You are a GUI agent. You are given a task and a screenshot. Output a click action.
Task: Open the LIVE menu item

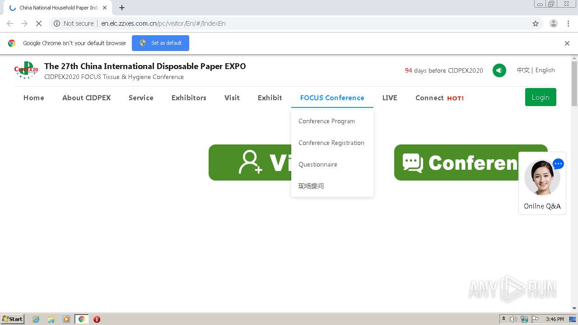pyautogui.click(x=390, y=97)
